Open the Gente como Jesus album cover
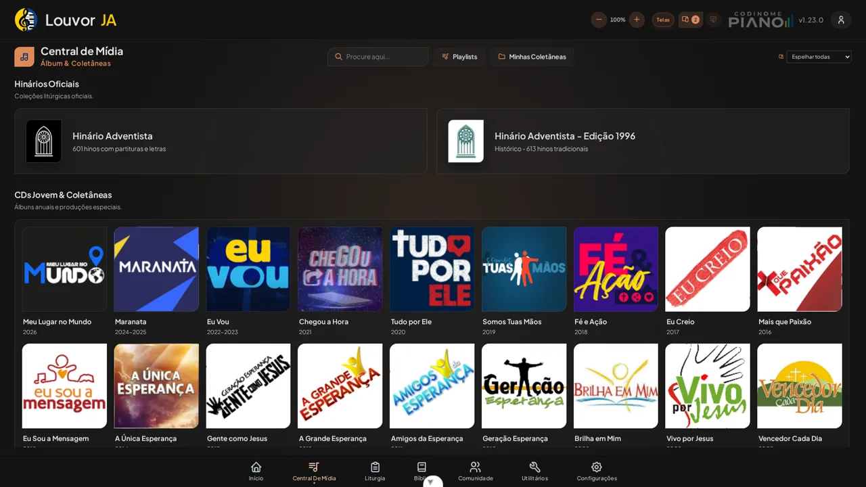The height and width of the screenshot is (487, 866). 248,386
